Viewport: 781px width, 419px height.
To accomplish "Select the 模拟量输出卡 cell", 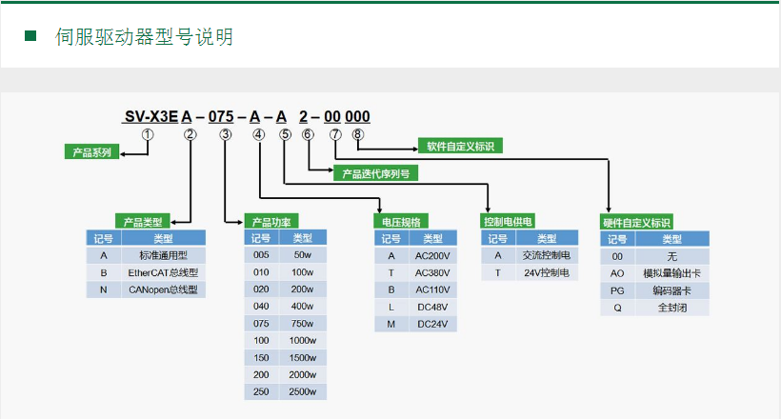I will (x=671, y=273).
